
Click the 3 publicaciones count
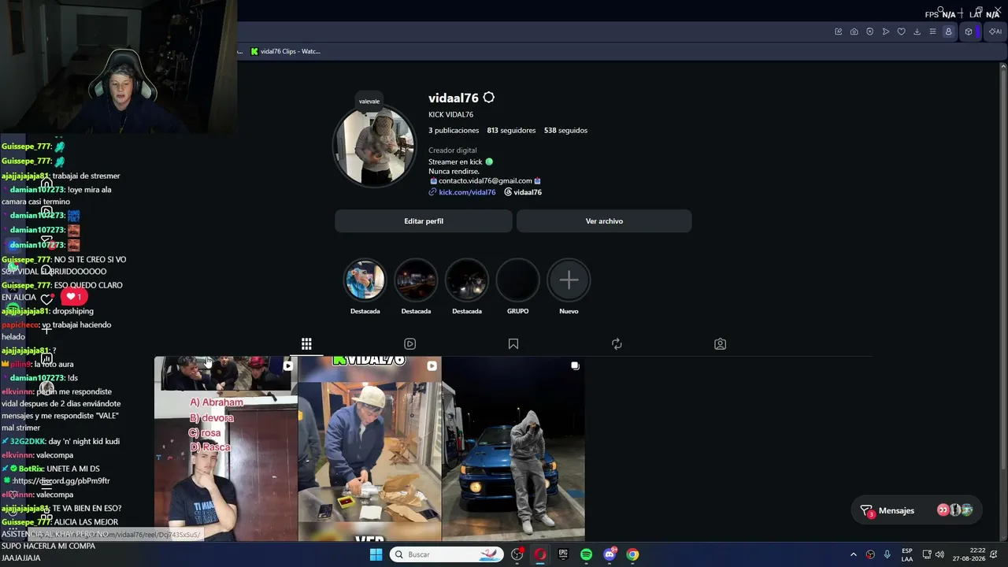454,131
